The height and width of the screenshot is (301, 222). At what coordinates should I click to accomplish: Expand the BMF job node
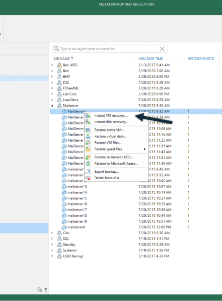(x=52, y=76)
